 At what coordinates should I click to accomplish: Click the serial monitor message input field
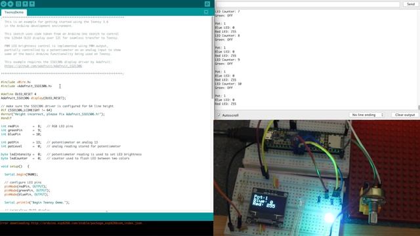tap(308, 5)
